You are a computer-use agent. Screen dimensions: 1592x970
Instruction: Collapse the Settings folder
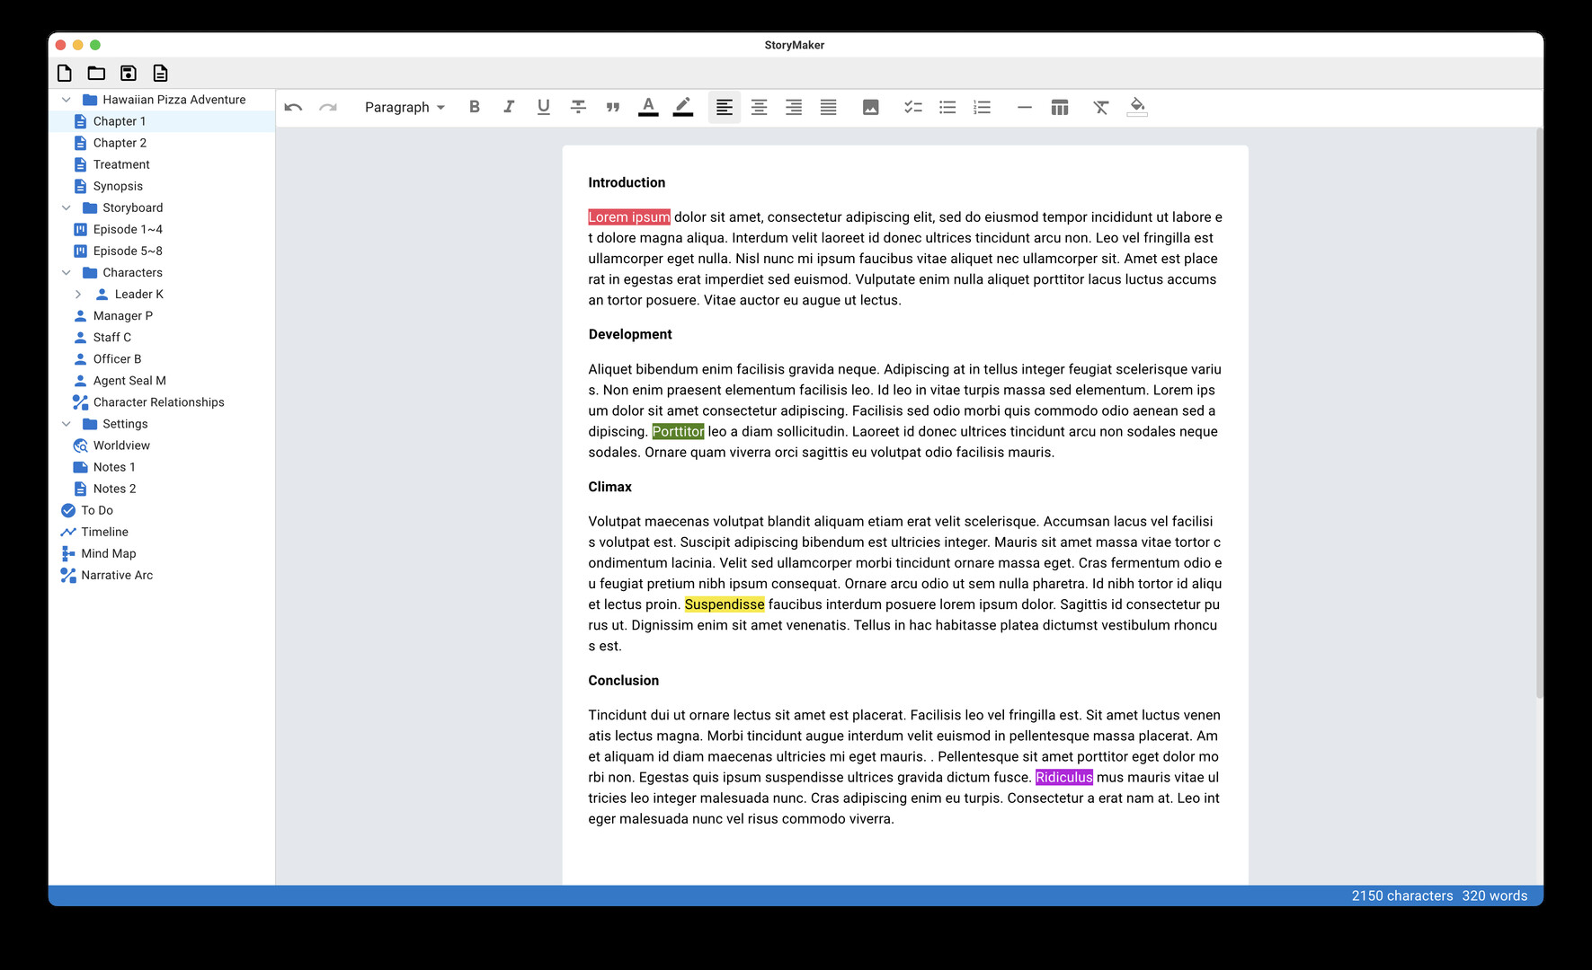tap(66, 424)
